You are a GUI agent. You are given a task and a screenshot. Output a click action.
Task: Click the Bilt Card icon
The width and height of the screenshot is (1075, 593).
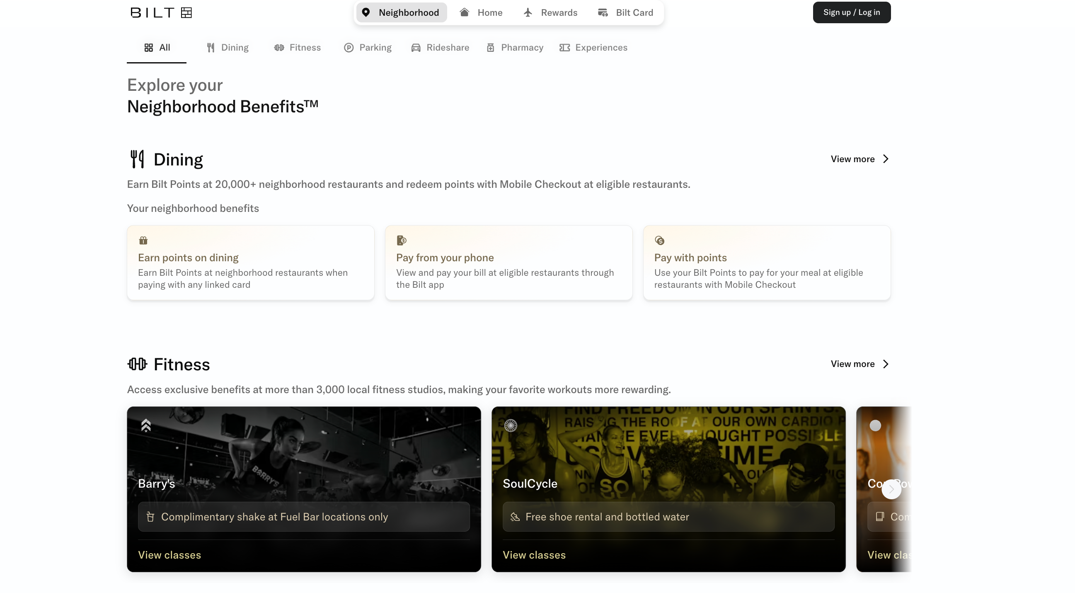[603, 12]
